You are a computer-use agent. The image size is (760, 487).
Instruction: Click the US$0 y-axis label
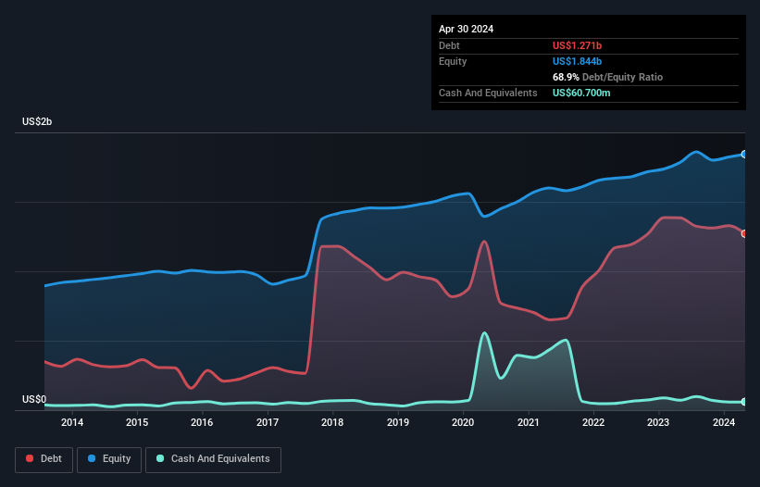click(x=34, y=399)
